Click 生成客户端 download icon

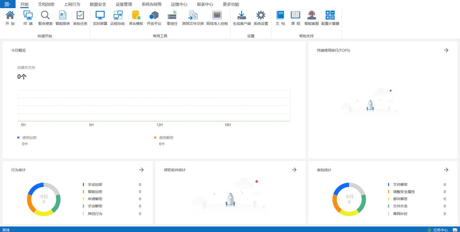[x=241, y=16]
